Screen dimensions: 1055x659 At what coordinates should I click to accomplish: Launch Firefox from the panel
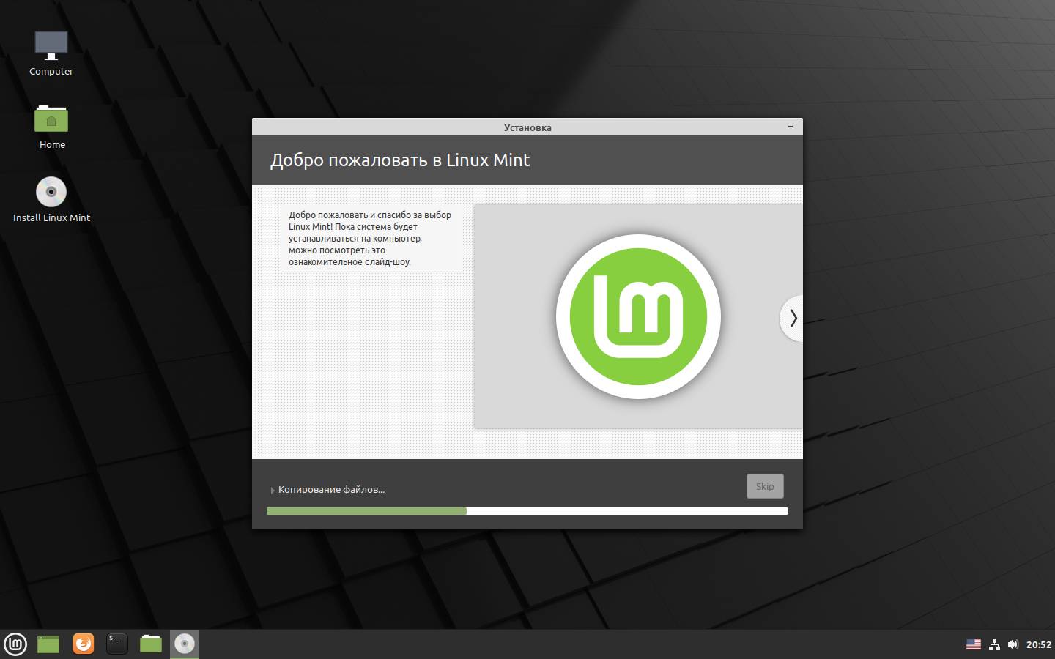click(x=84, y=644)
